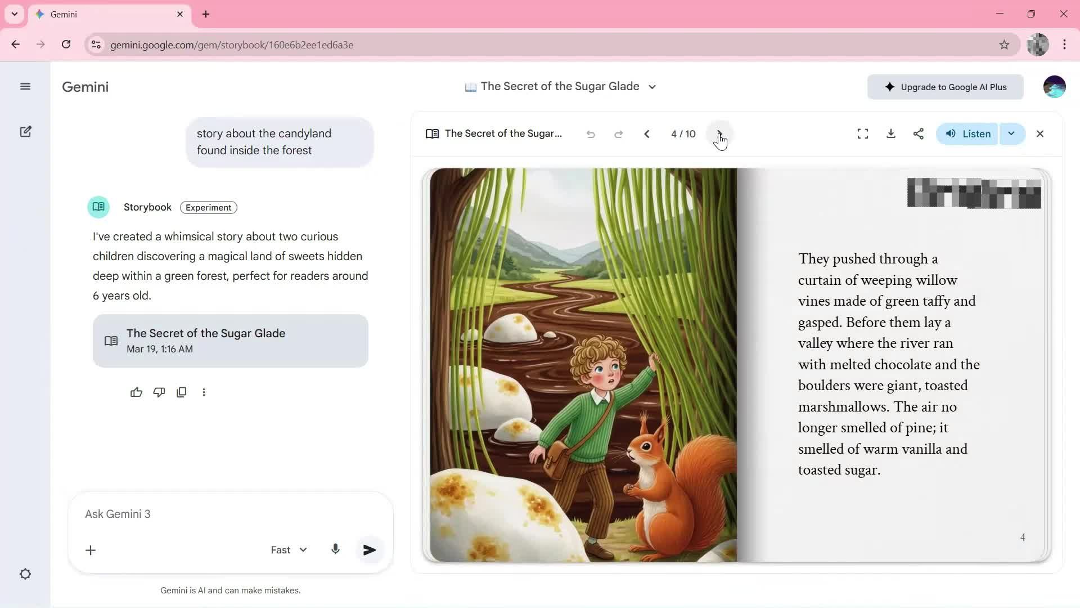Open more options for the response
Viewport: 1080px width, 608px height.
click(204, 392)
